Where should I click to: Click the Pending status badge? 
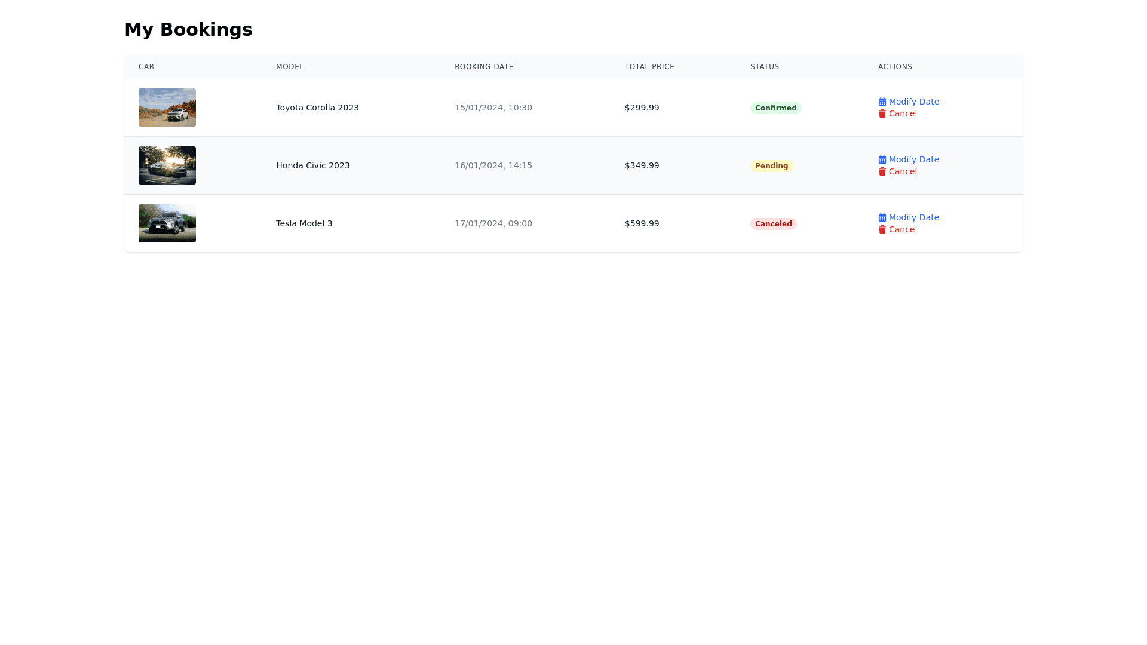coord(771,166)
